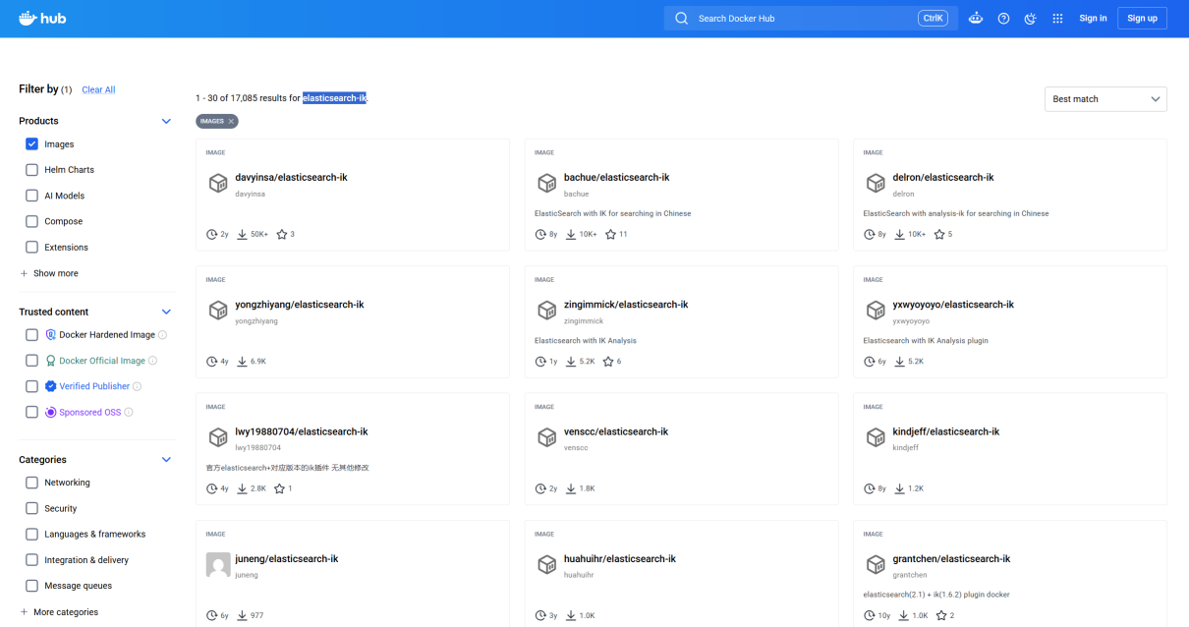Remove the IMAGES filter chip
Screen dimensions: 1189x627
[x=231, y=121]
